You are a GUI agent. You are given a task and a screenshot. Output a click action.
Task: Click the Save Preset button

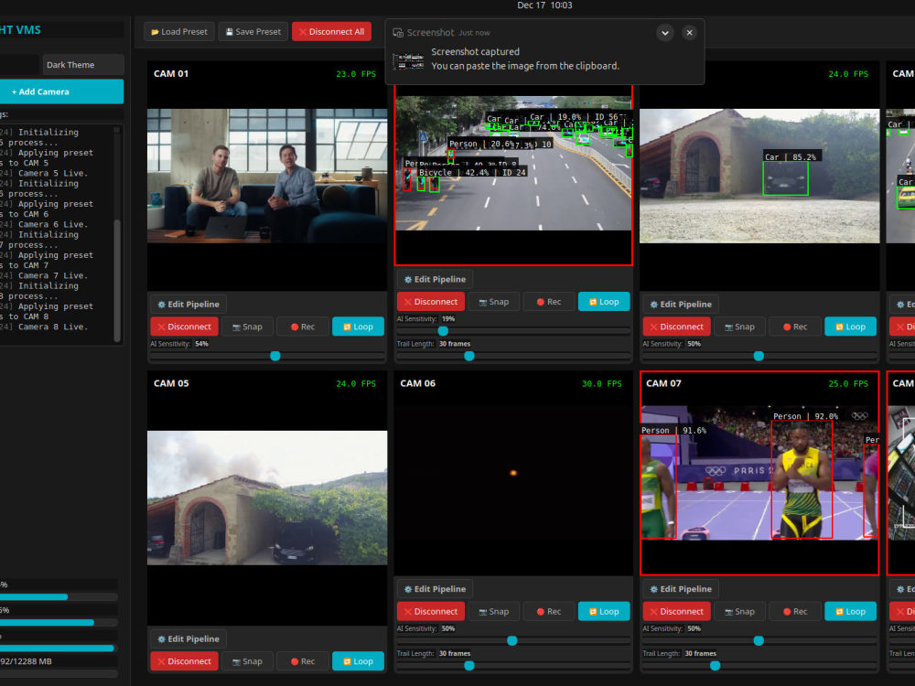253,31
